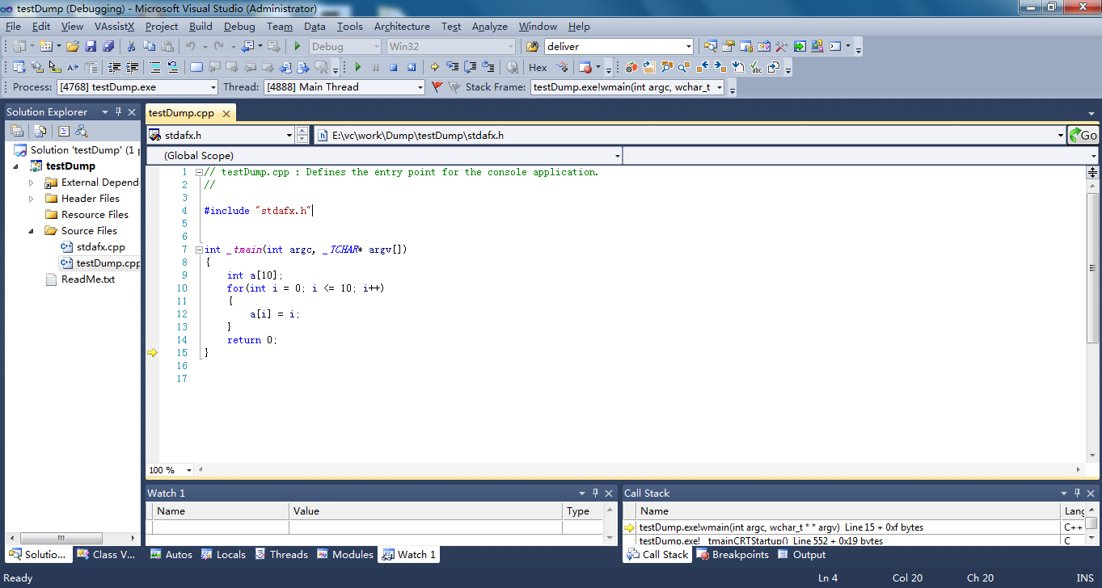Switch to the Class View tab
The width and height of the screenshot is (1102, 588).
[x=107, y=554]
